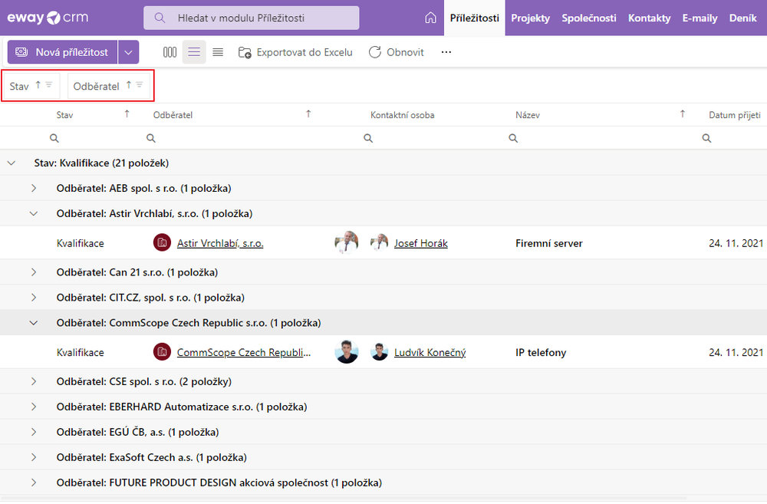Screen dimensions: 767x504
Task: Click Kvalifikace cell in IP telefony row
Action: tap(81, 352)
